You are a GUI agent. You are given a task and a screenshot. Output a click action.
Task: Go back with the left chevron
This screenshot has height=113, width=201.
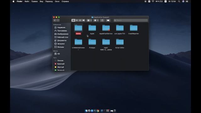tap(55, 20)
